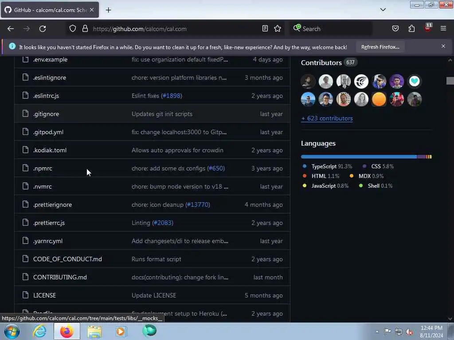Open the .yarnrc.yml file
This screenshot has height=340, width=454.
click(x=48, y=241)
